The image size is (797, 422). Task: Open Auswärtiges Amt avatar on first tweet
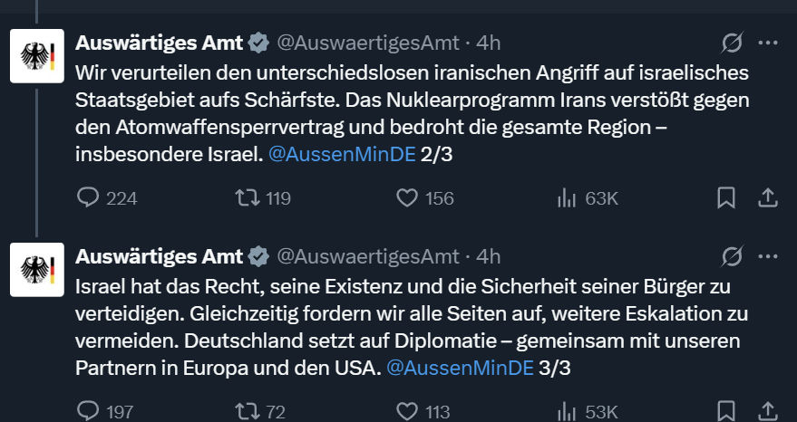click(x=37, y=56)
